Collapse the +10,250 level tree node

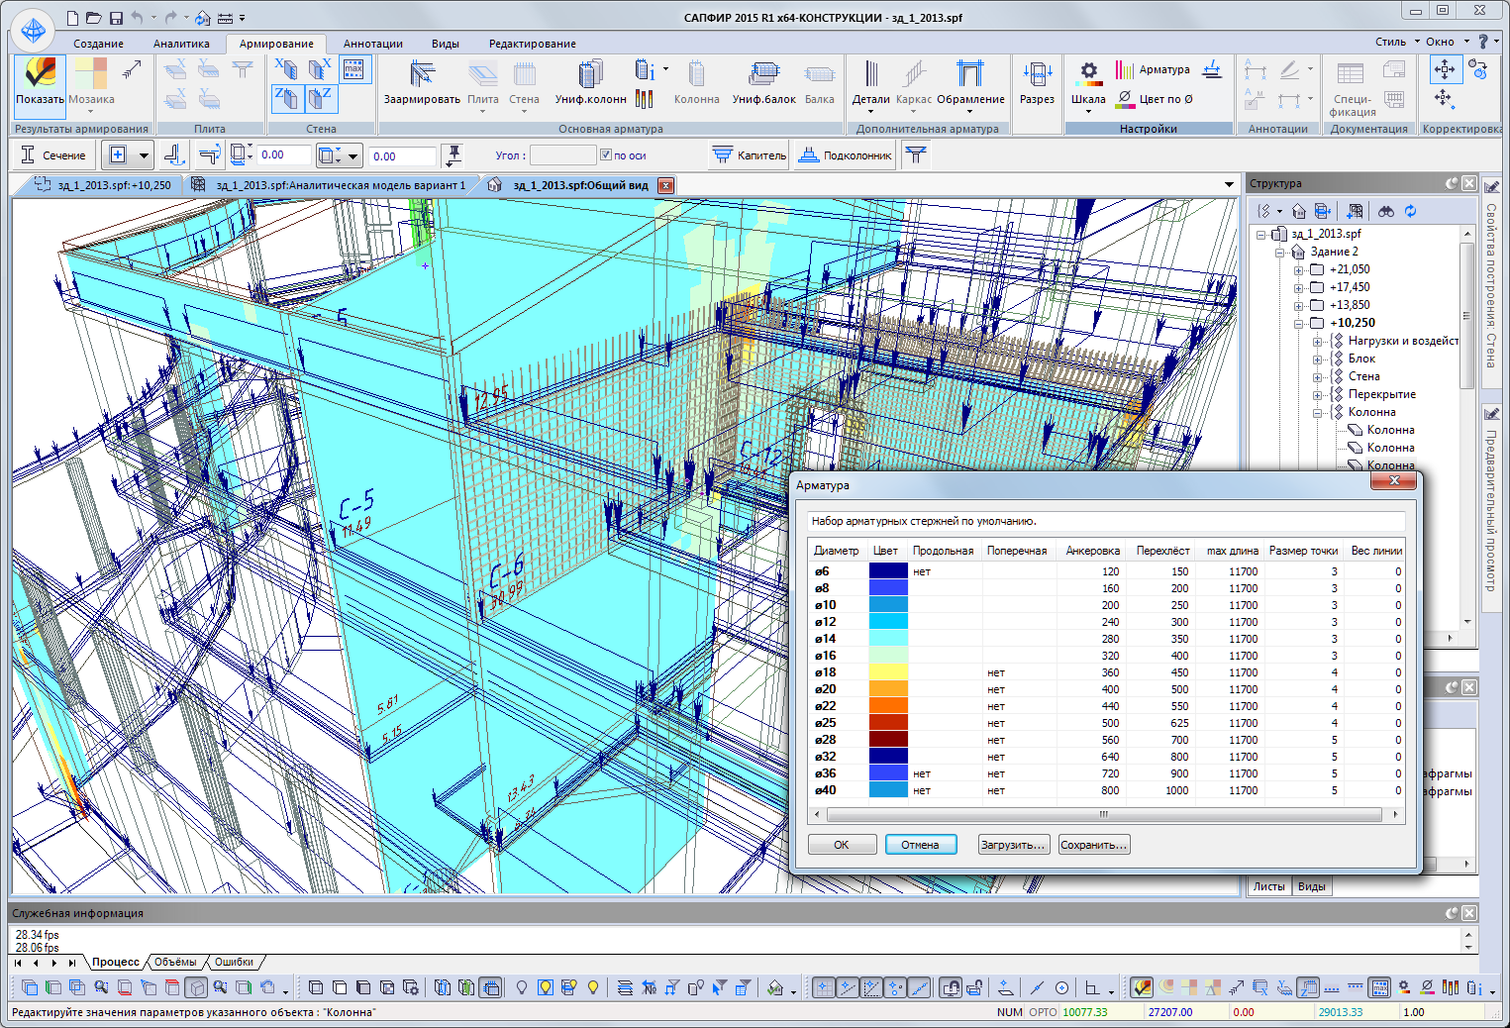[1299, 324]
